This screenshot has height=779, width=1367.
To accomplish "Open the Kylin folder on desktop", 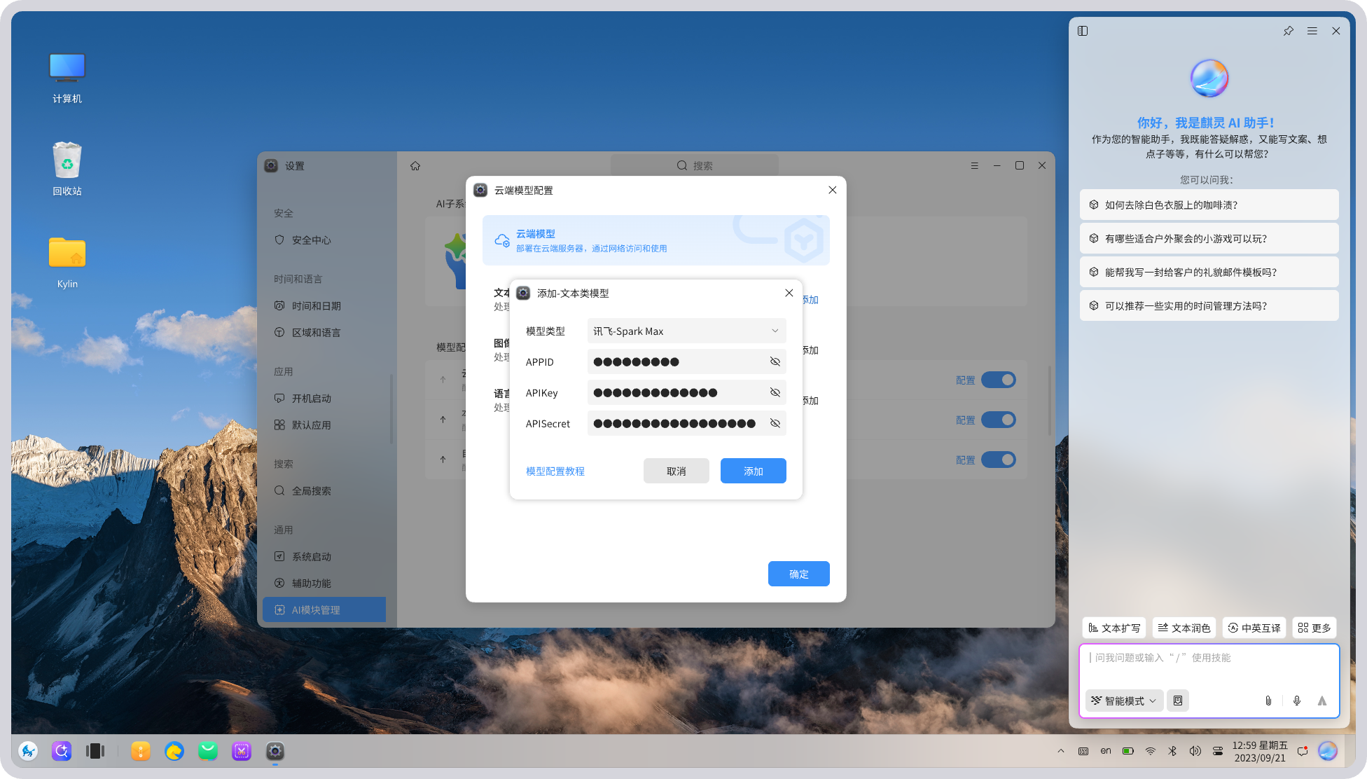I will click(67, 262).
